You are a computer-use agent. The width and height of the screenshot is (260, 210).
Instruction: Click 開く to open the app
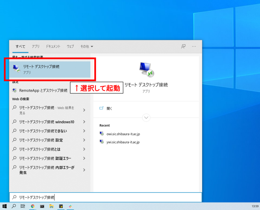click(110, 108)
